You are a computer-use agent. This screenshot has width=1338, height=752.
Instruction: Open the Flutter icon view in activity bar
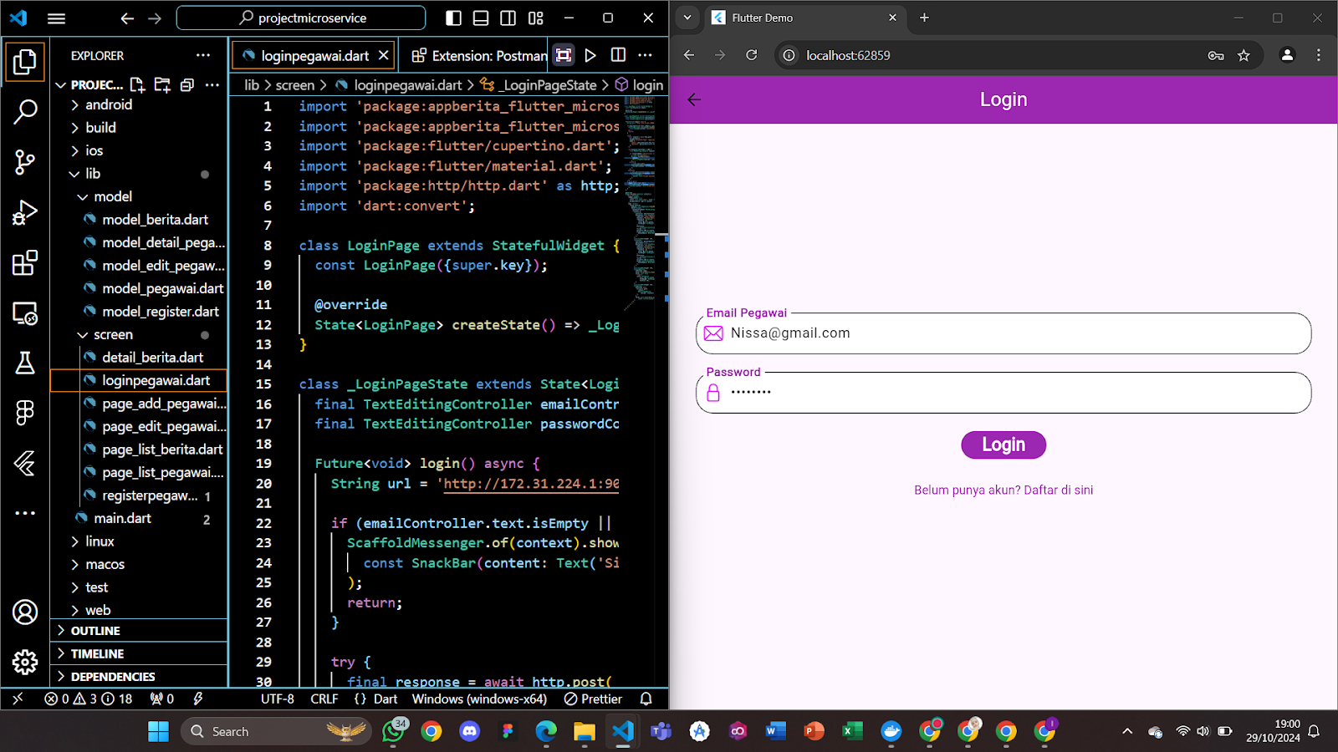25,463
